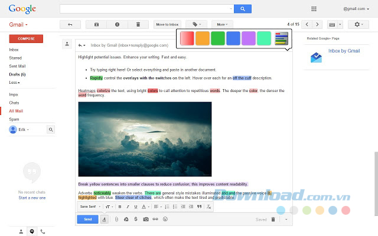Image resolution: width=378 pixels, height=236 pixels.
Task: Open the More actions dropdown
Action: tap(222, 24)
